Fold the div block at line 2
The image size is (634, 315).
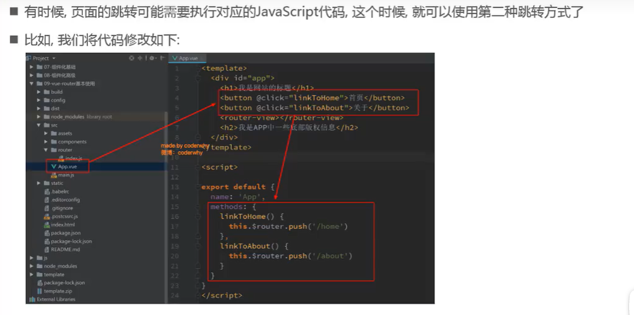[198, 79]
